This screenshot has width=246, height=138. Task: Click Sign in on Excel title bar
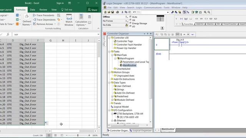(60, 3)
